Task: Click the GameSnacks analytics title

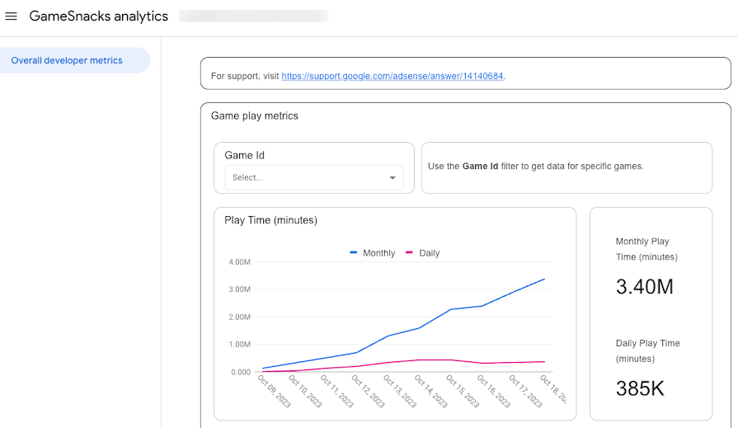Action: pos(98,16)
